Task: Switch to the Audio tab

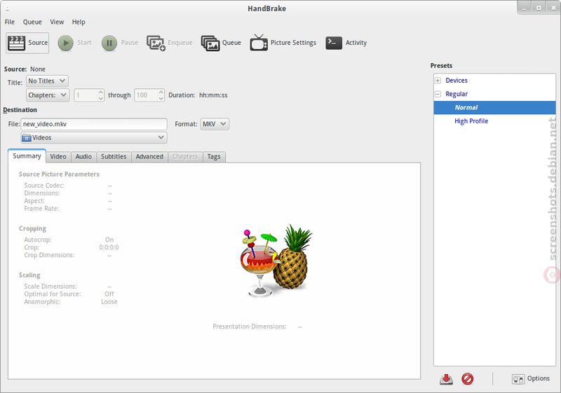Action: point(83,156)
